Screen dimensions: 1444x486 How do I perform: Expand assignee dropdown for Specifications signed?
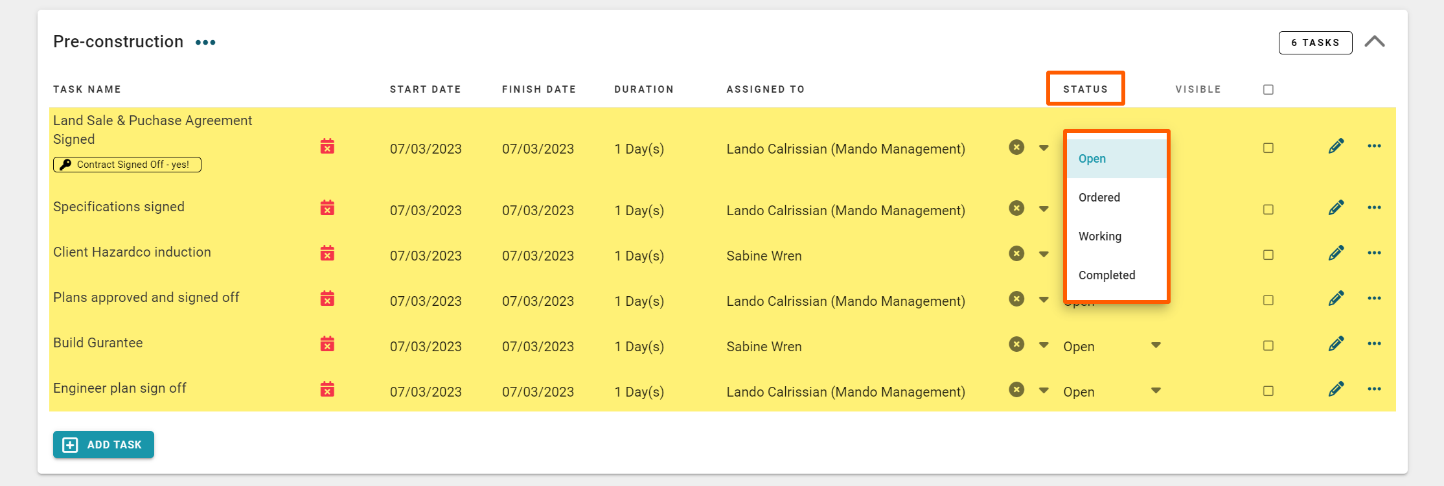pos(1044,209)
